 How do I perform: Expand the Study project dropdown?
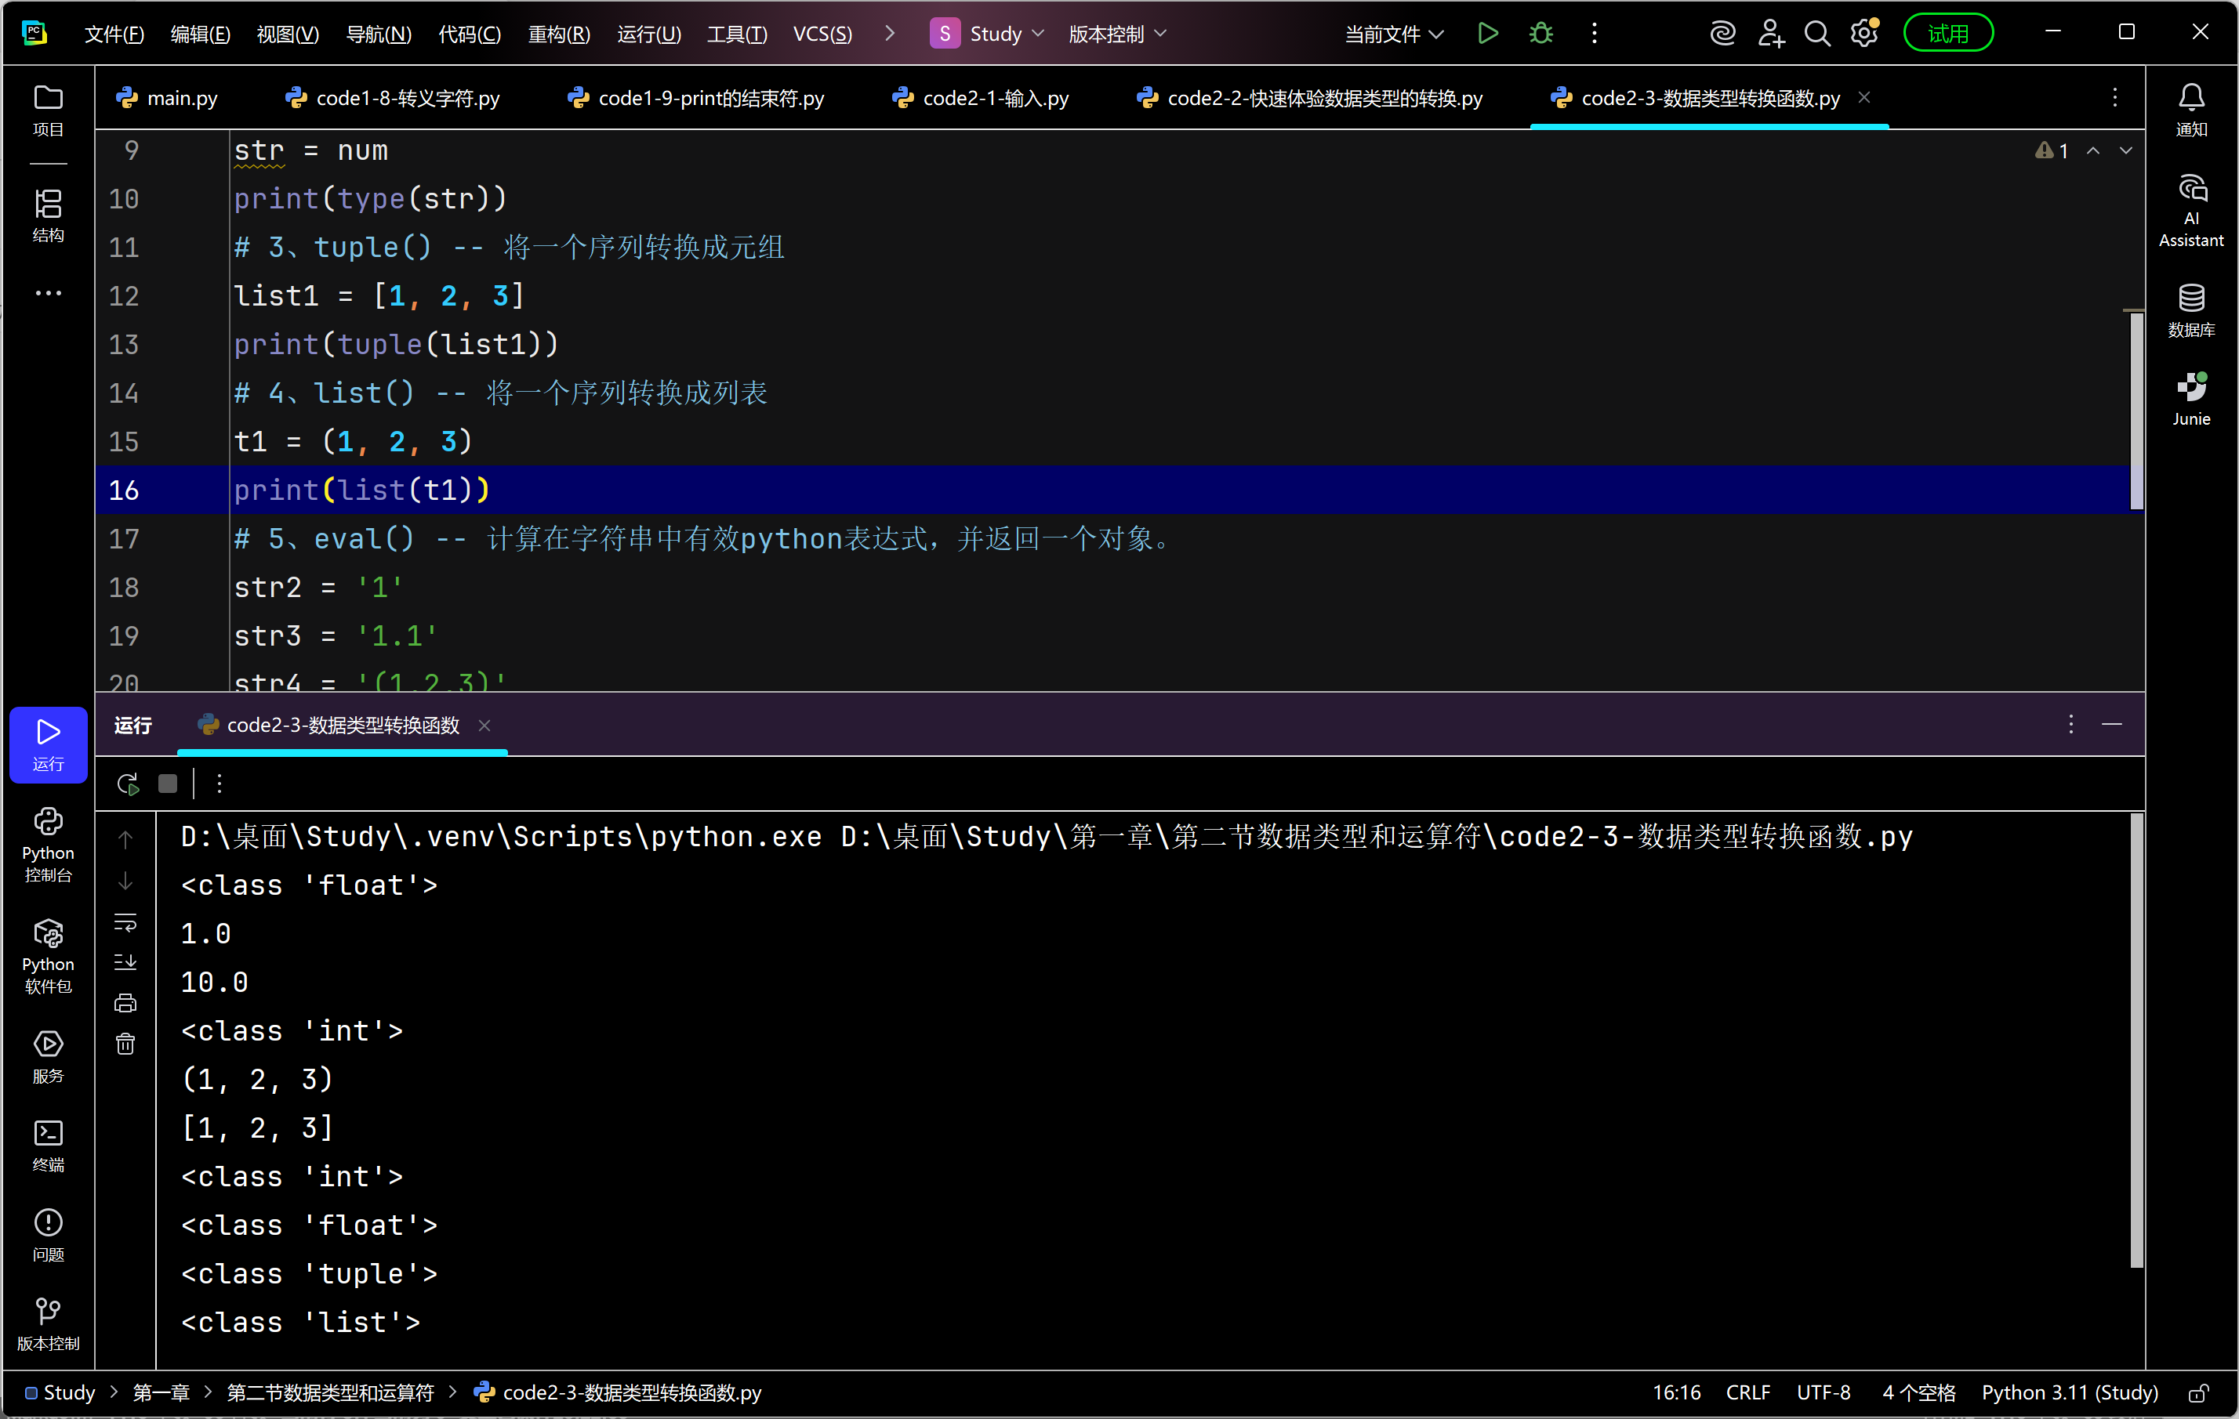(995, 34)
